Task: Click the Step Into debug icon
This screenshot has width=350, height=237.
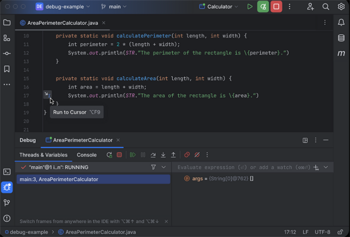Action: pyautogui.click(x=163, y=155)
